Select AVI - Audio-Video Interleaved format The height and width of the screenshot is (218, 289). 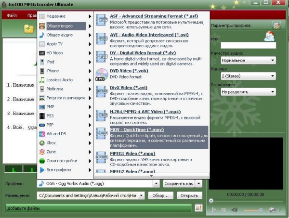(x=149, y=35)
